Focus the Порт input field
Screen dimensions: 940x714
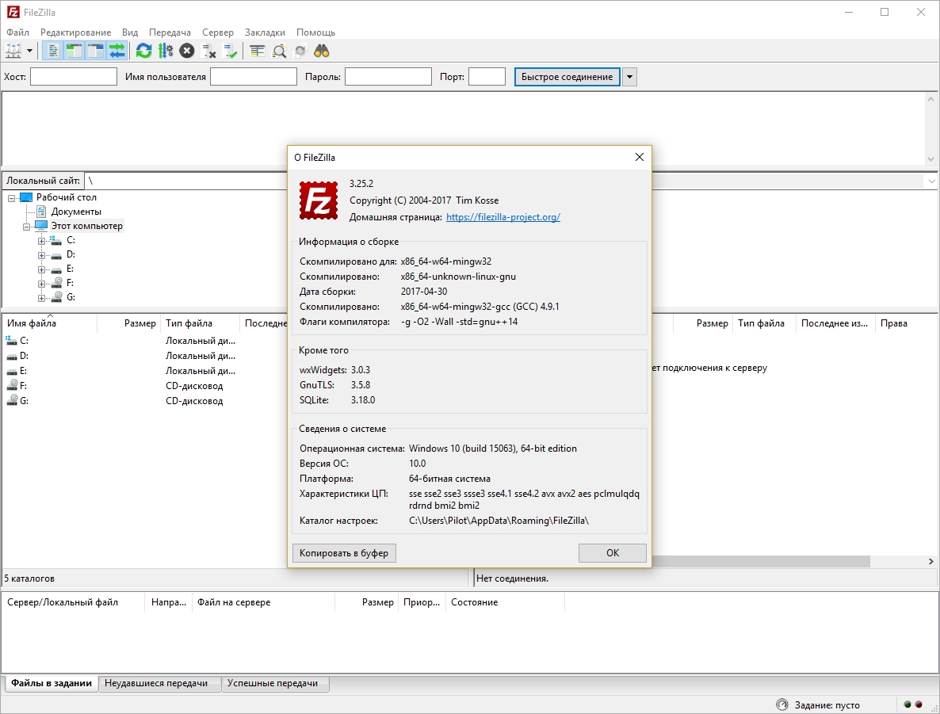point(487,77)
